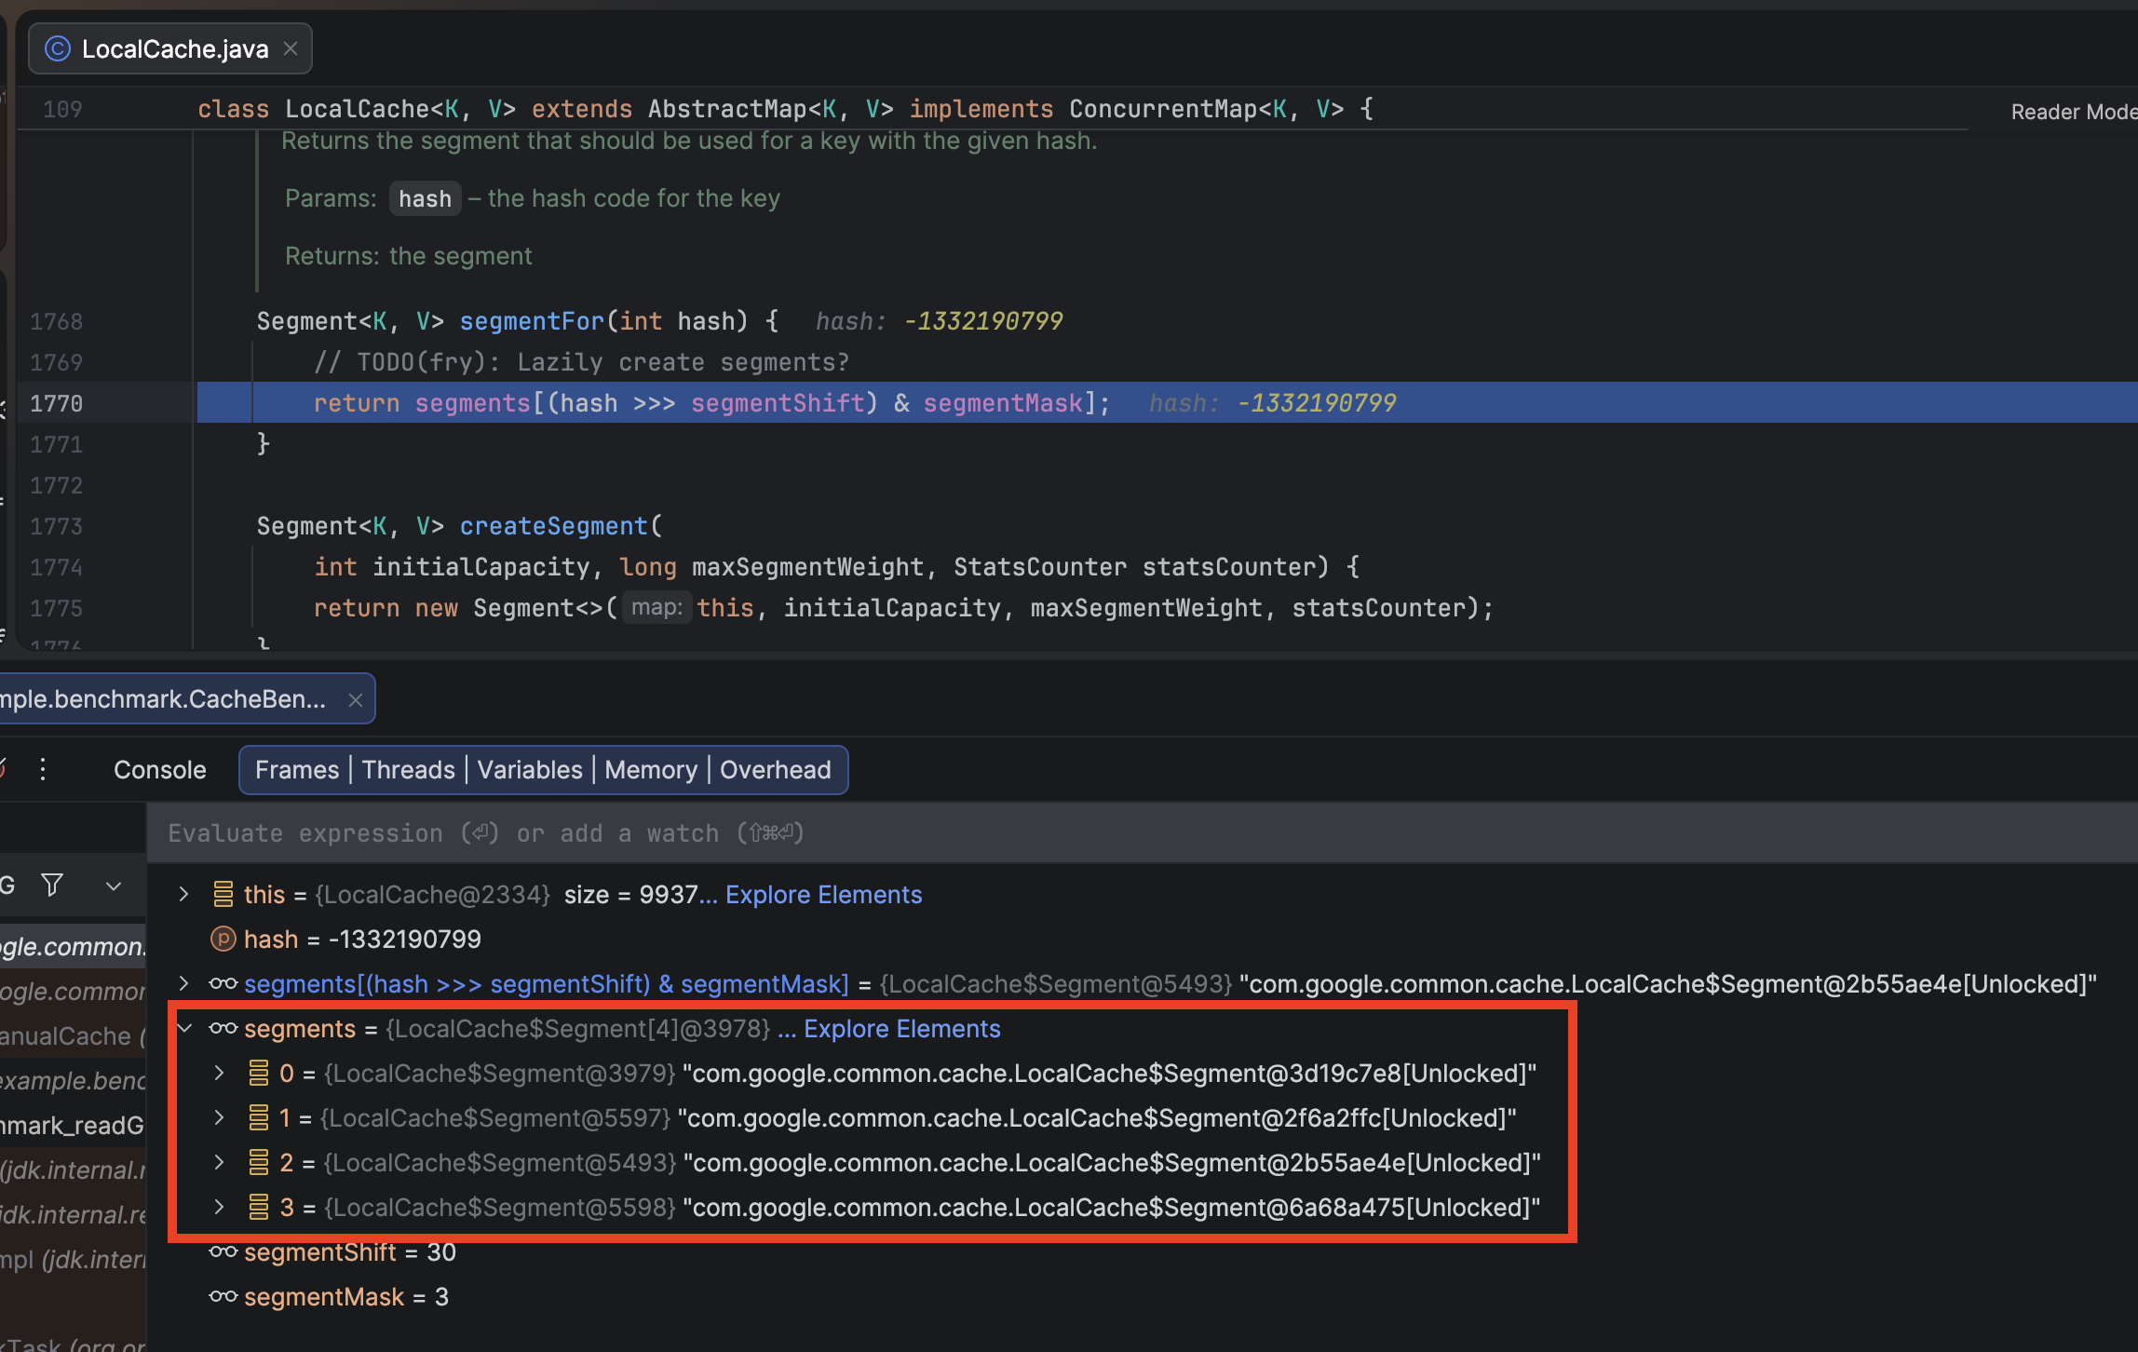Click the LocalCache.java class file icon
2138x1352 pixels.
pos(58,48)
